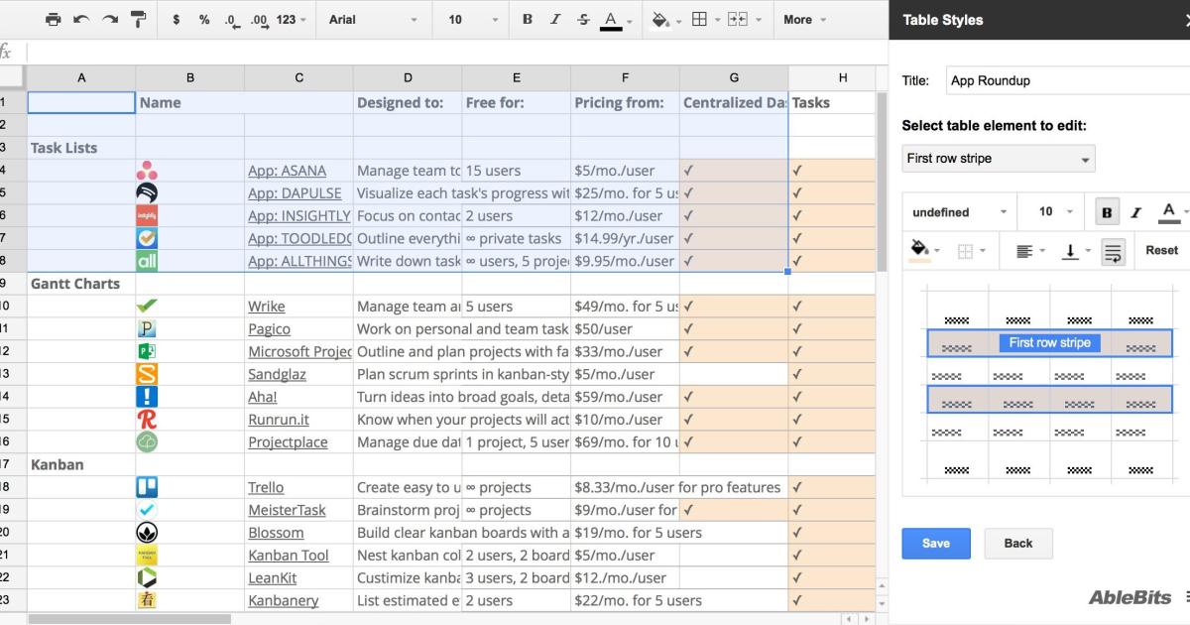Open the More toolbar menu

804,20
